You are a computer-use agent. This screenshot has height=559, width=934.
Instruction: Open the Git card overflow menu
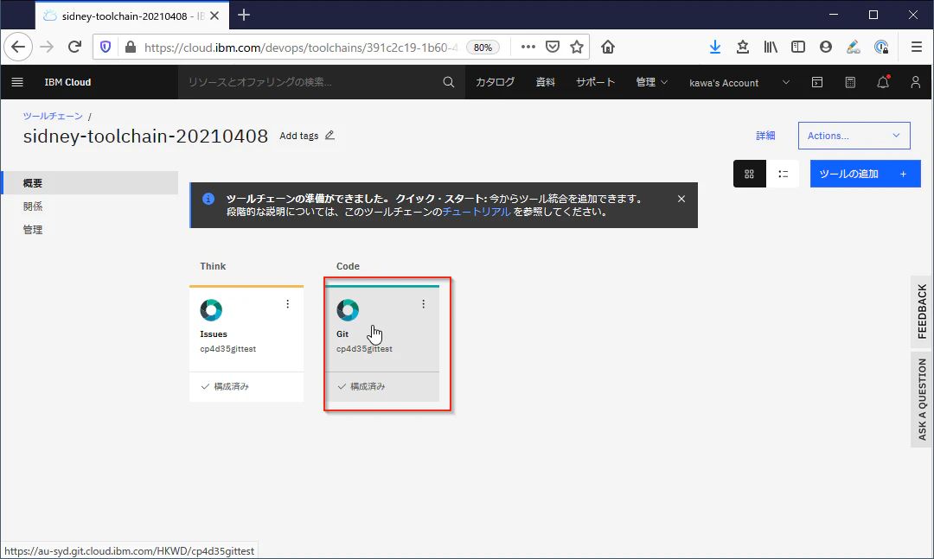424,304
